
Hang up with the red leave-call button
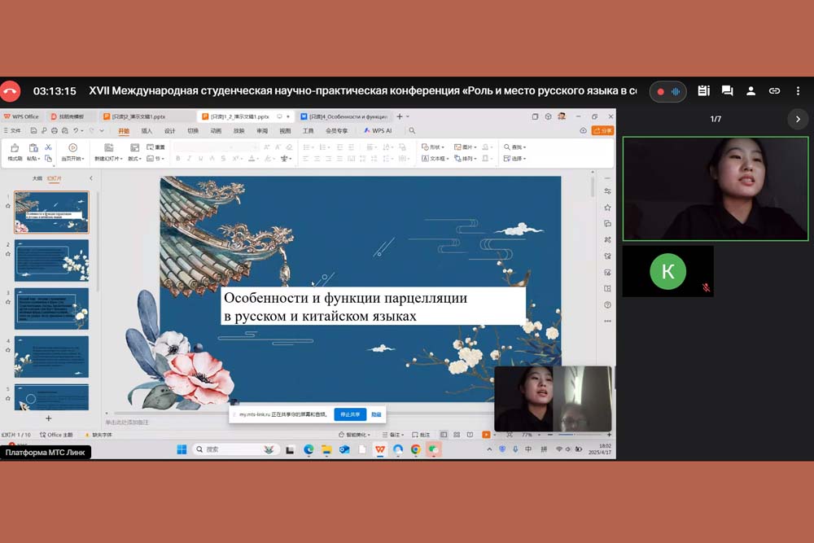(x=10, y=91)
